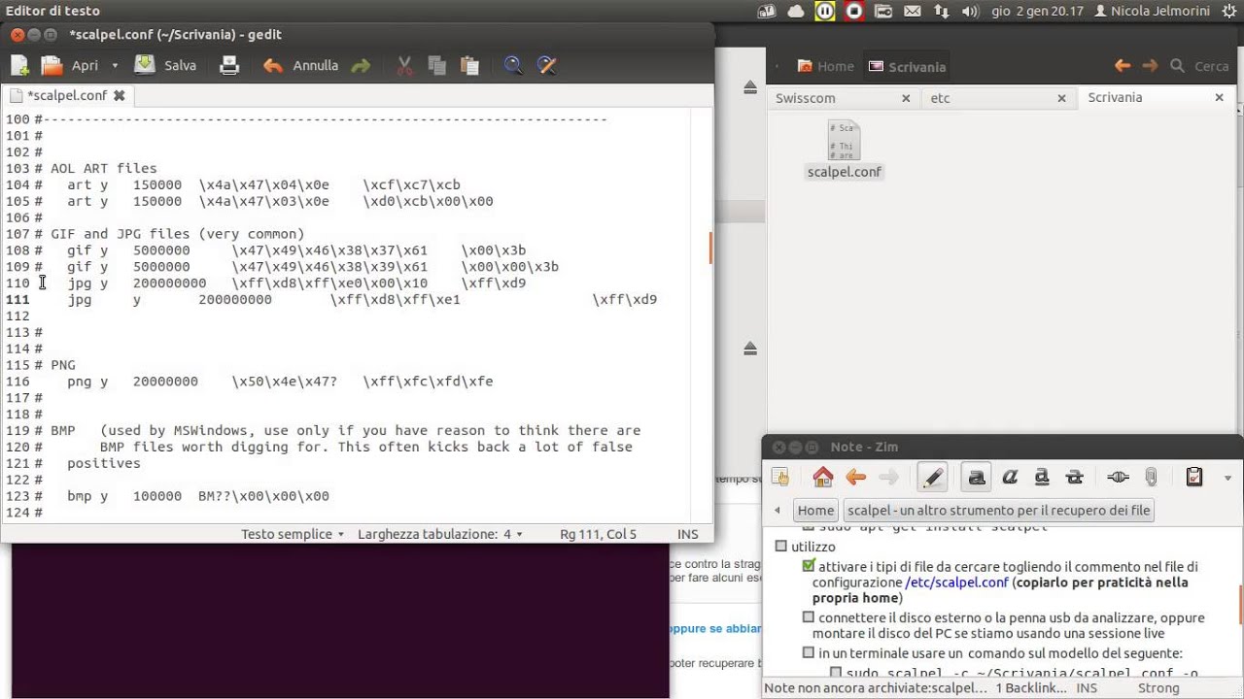Image resolution: width=1244 pixels, height=699 pixels.
Task: Select Home in Zim's path bar
Action: pyautogui.click(x=815, y=511)
